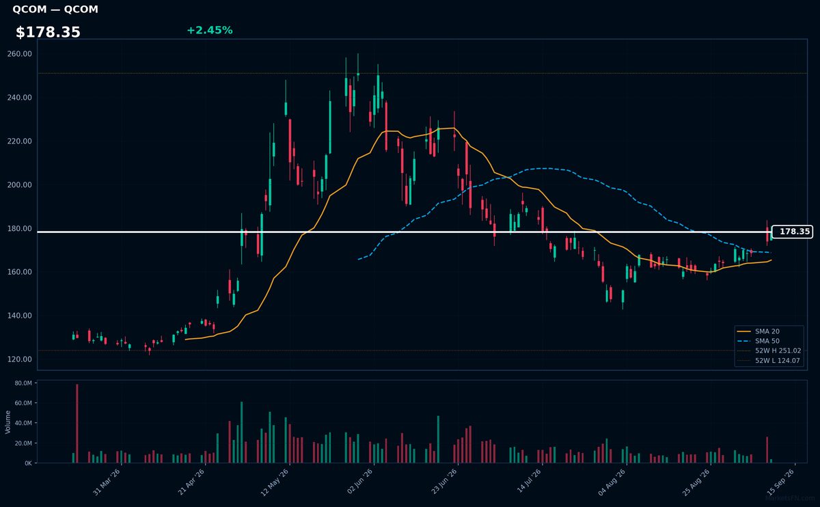Viewport: 820px width, 507px height.
Task: Click the 240.00 price axis label
Action: (x=20, y=98)
